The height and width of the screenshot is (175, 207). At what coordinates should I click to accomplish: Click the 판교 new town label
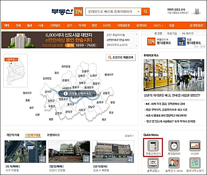111,112
